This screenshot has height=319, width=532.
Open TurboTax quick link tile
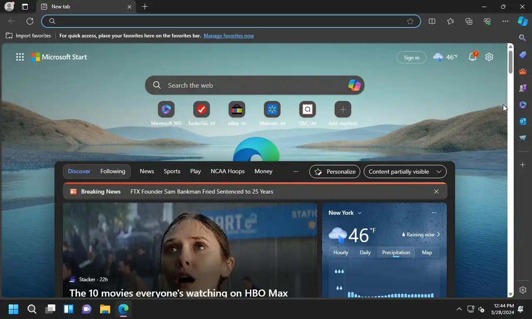[x=202, y=113]
